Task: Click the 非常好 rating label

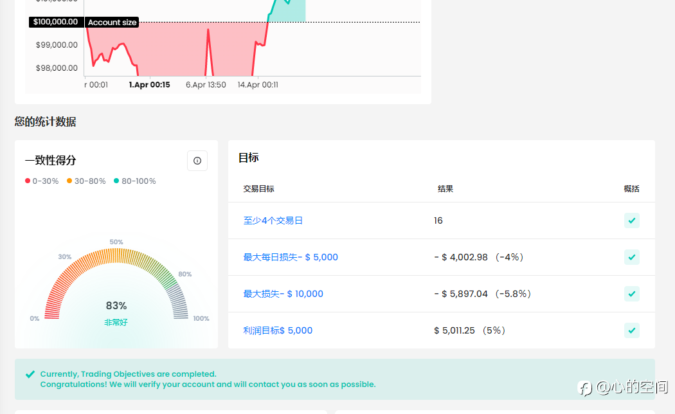Action: [x=116, y=322]
